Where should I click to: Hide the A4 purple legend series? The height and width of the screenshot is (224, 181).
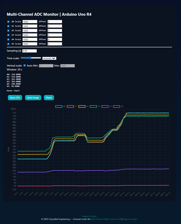(105, 107)
